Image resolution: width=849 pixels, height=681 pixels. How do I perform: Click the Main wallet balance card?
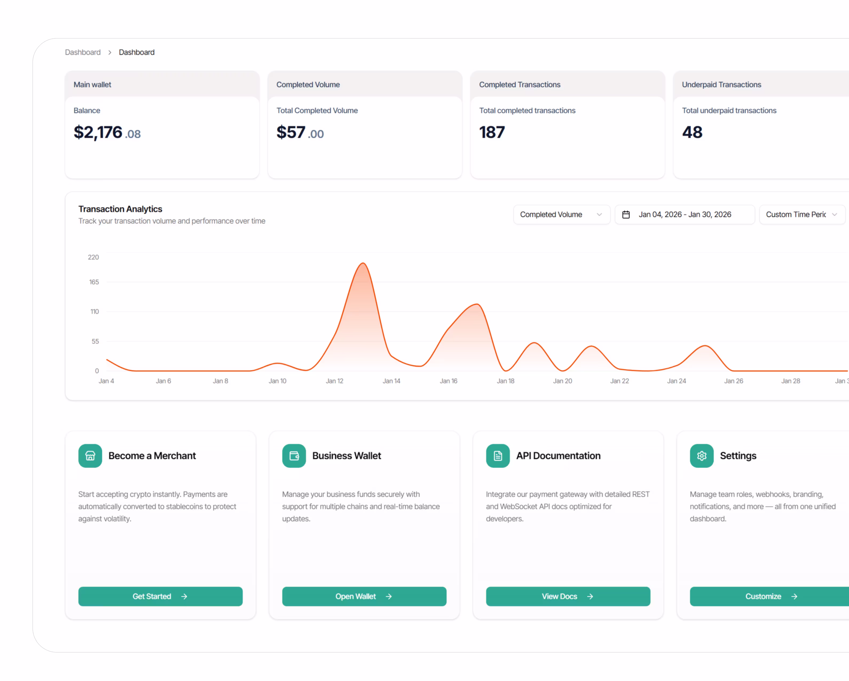pos(162,124)
